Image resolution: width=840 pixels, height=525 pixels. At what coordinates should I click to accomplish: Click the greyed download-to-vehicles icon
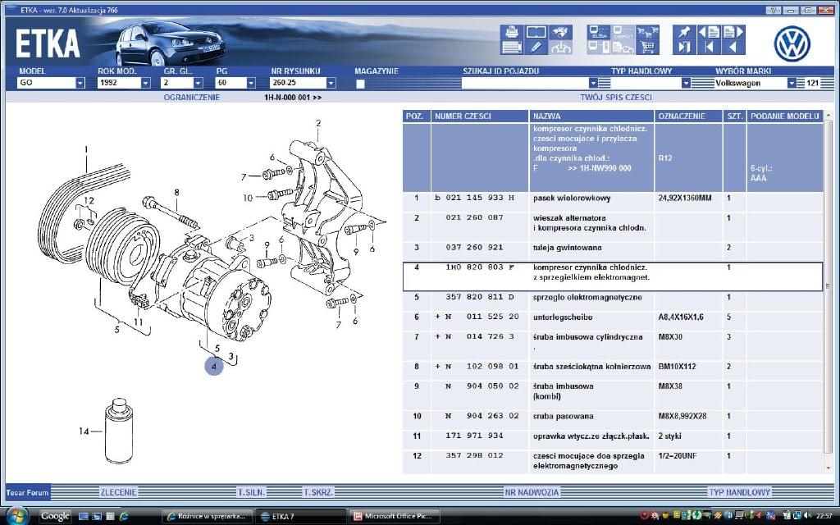click(x=560, y=48)
